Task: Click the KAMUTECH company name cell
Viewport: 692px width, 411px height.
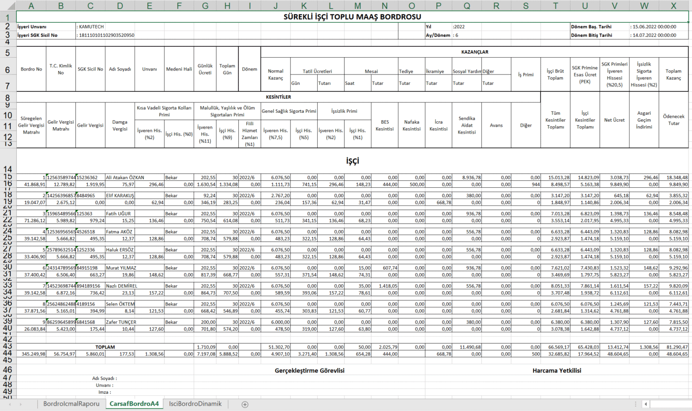Action: [91, 27]
